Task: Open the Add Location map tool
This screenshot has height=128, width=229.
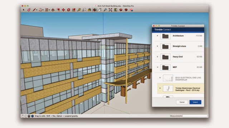Action: pos(116,10)
